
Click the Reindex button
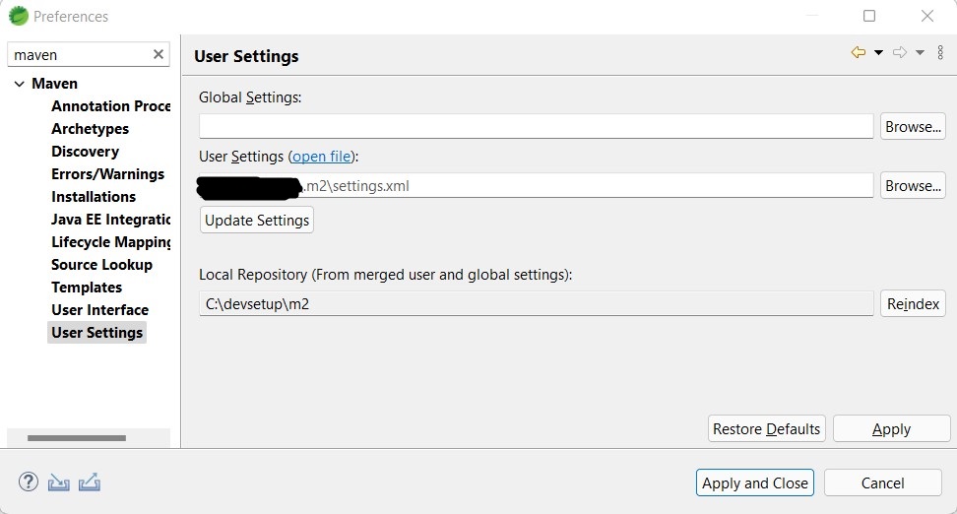click(912, 304)
